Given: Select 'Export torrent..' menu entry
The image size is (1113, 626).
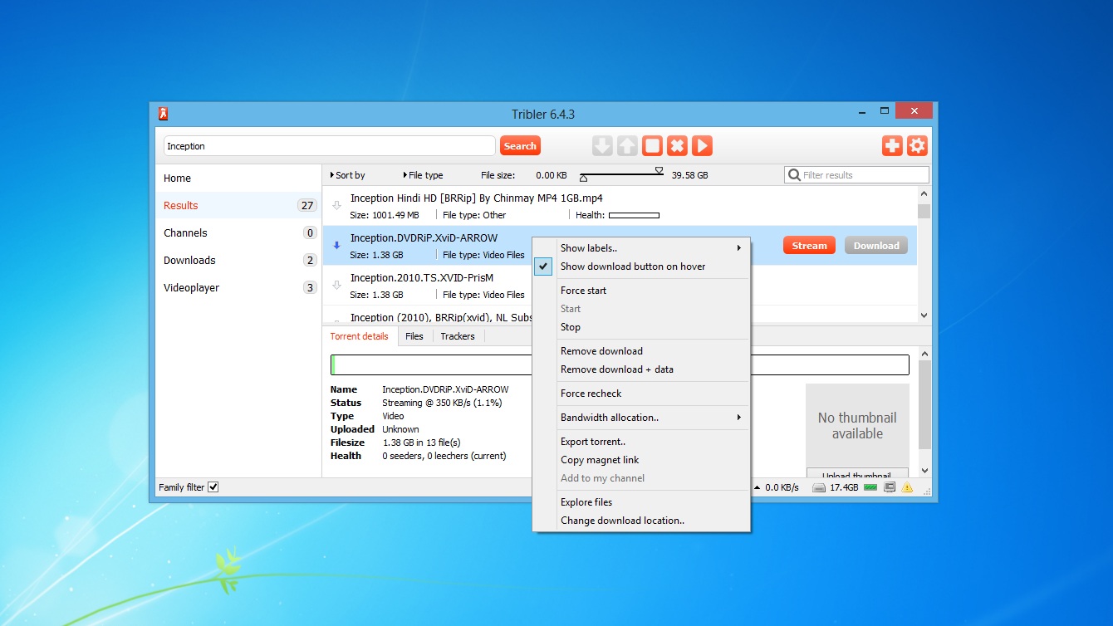Looking at the screenshot, I should point(641,442).
